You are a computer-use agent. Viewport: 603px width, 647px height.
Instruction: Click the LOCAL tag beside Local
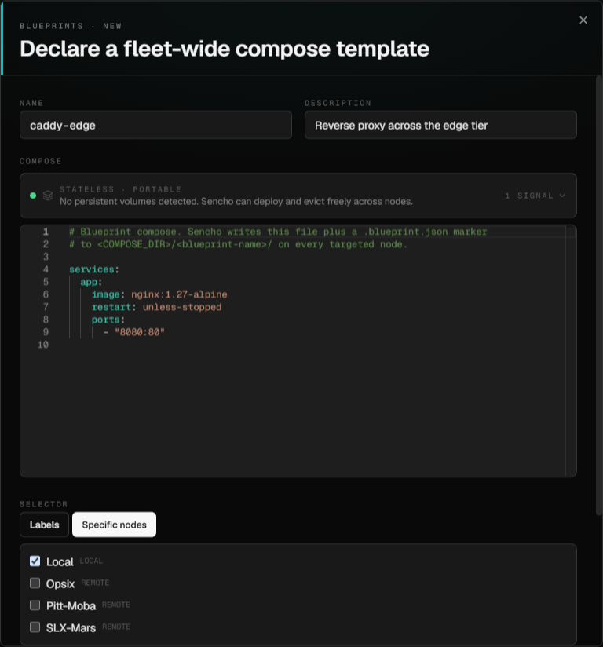91,561
